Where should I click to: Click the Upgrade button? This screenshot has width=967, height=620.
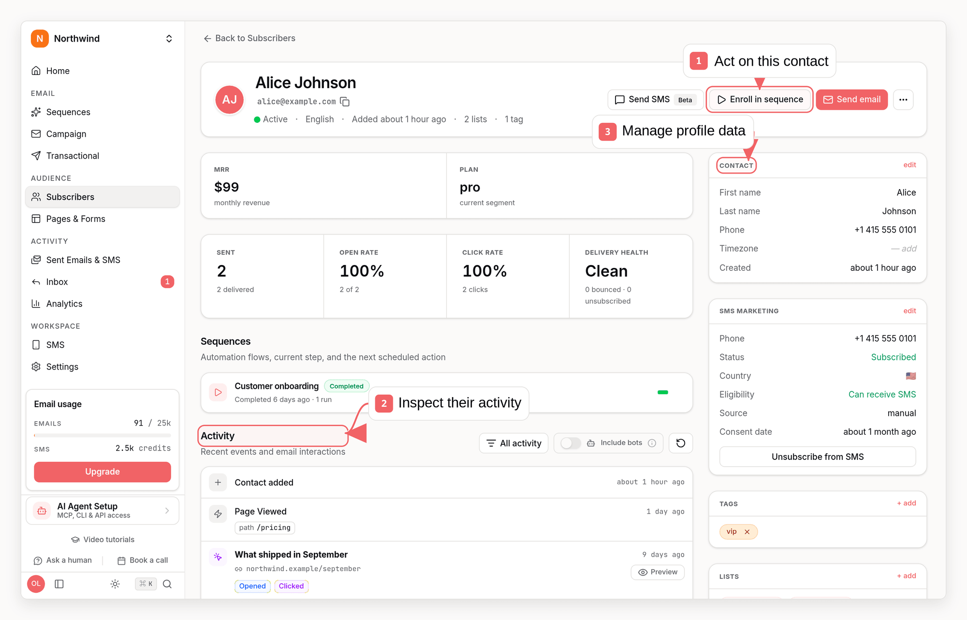pos(103,472)
